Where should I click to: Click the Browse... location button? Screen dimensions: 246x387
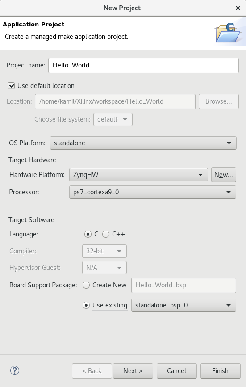coord(219,101)
